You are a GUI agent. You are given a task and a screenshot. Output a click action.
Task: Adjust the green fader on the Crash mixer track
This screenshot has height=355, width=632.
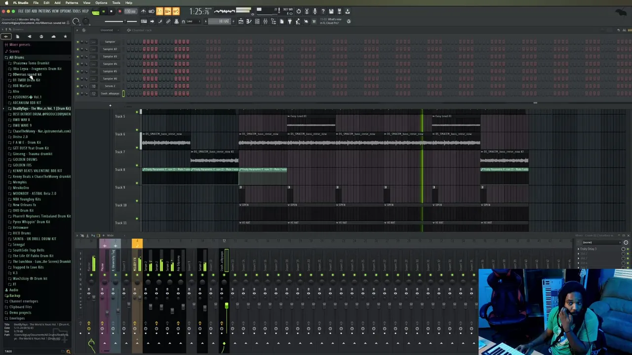[x=226, y=307]
